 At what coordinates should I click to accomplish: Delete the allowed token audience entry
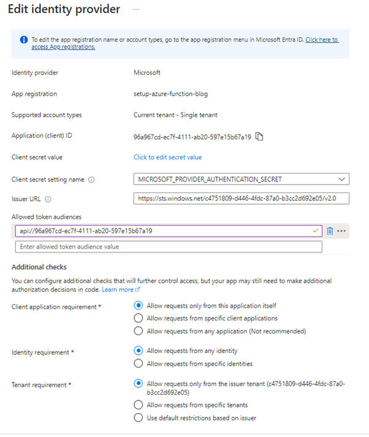tap(330, 231)
